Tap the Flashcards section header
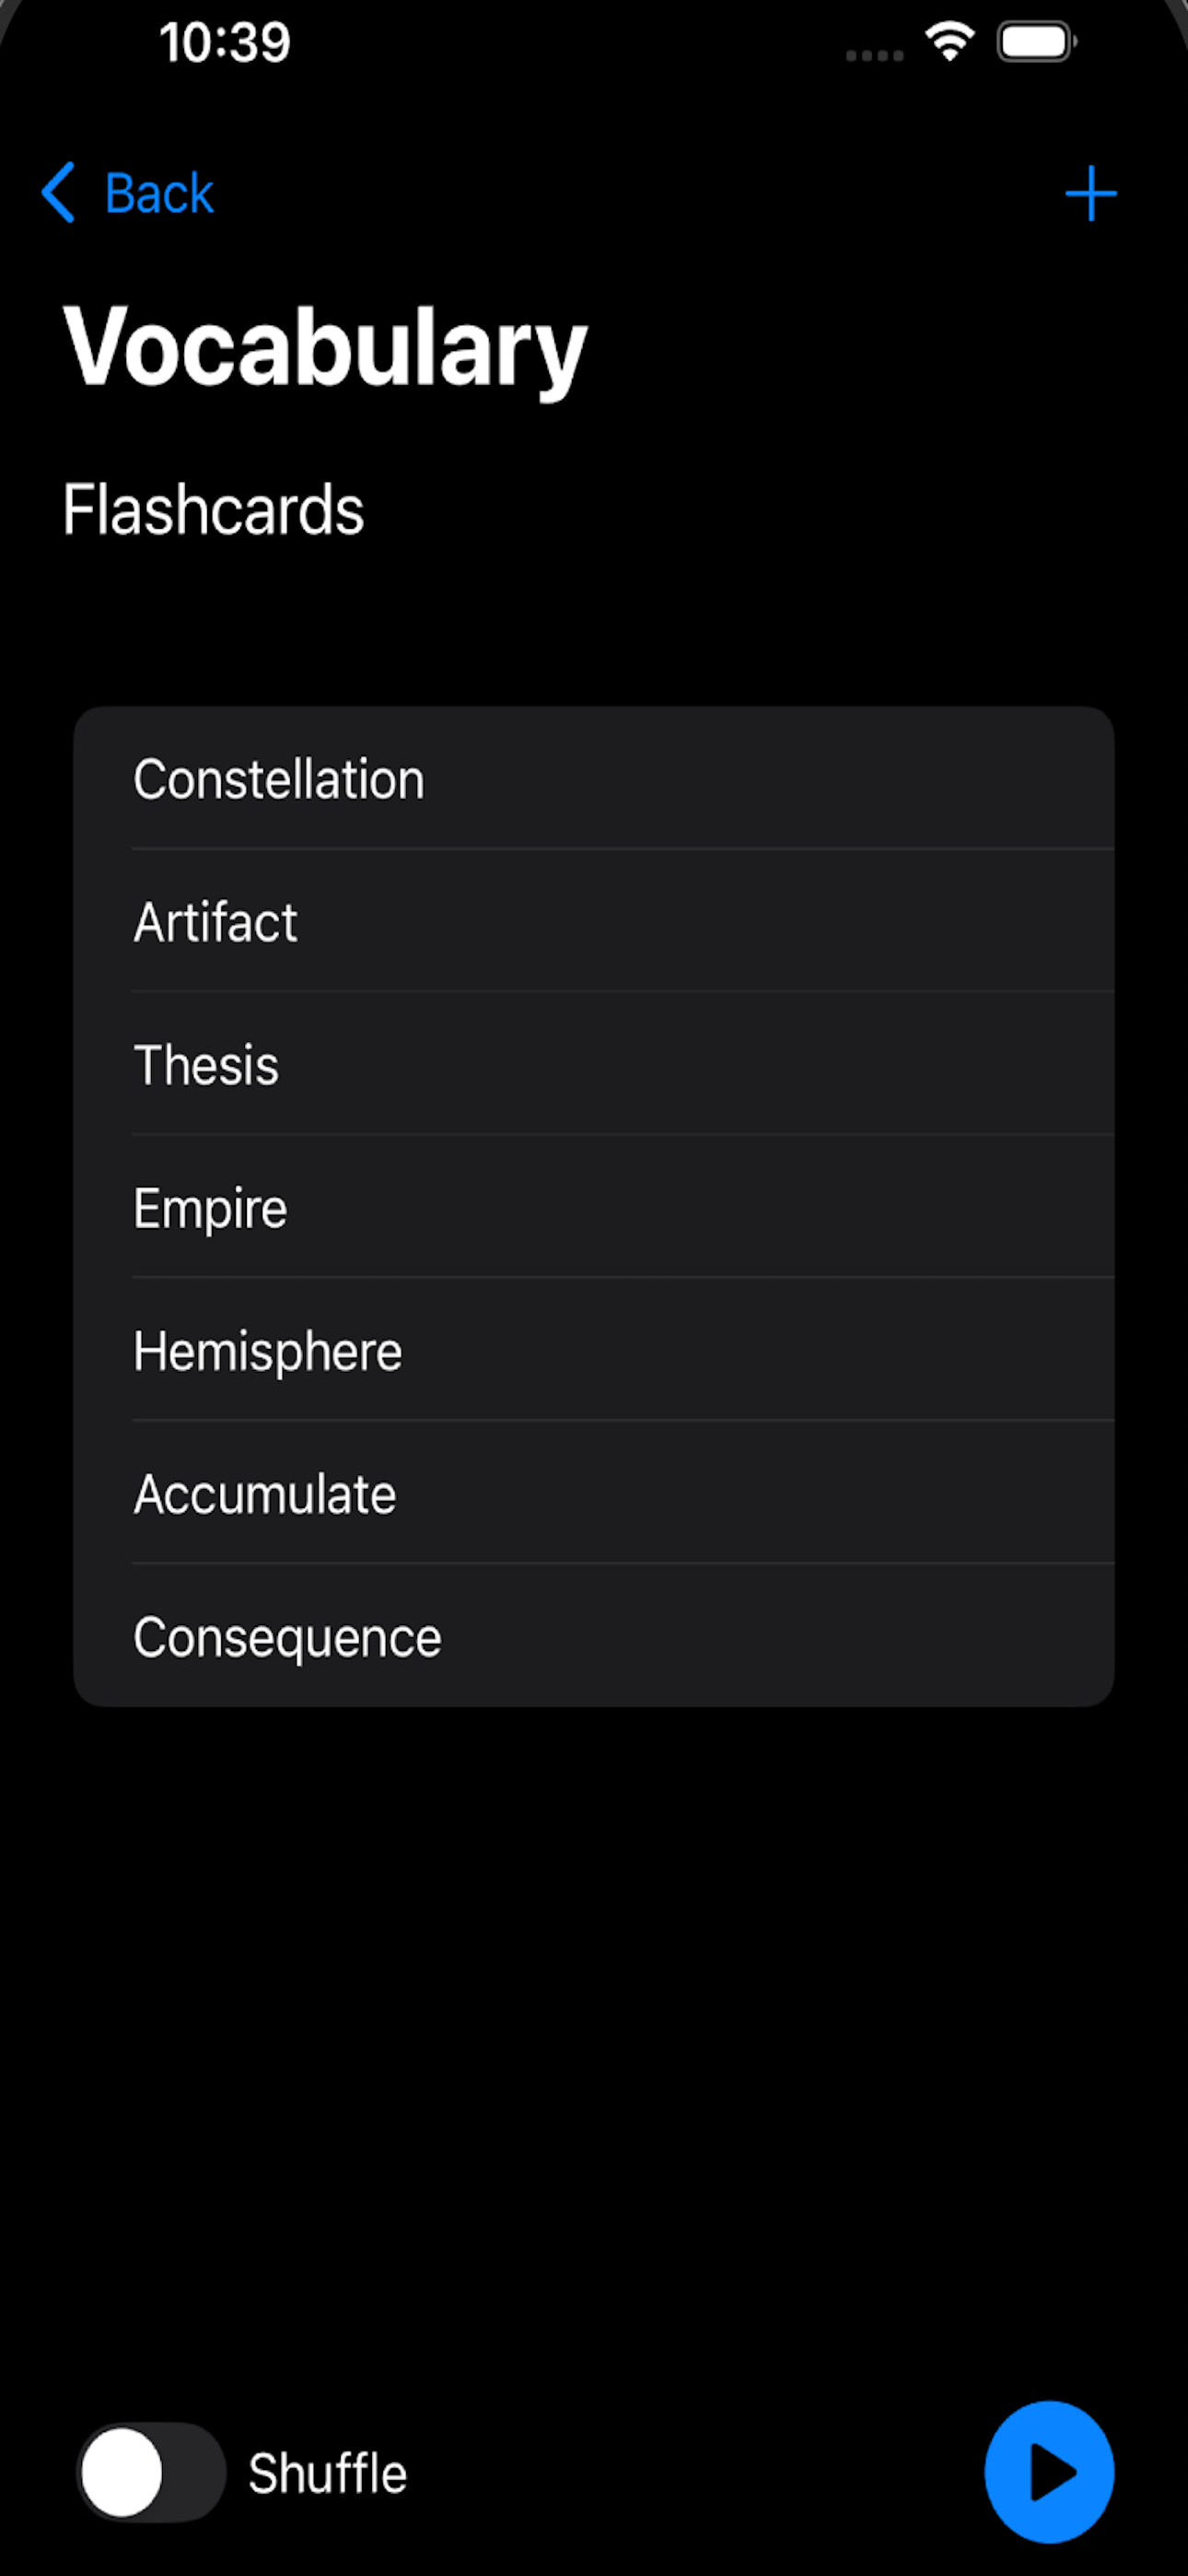This screenshot has width=1188, height=2576. (x=213, y=509)
